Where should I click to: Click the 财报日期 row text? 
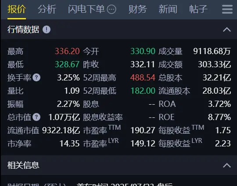(90, 185)
